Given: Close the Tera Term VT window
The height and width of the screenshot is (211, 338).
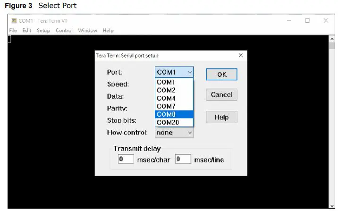Looking at the screenshot, I should (x=326, y=21).
